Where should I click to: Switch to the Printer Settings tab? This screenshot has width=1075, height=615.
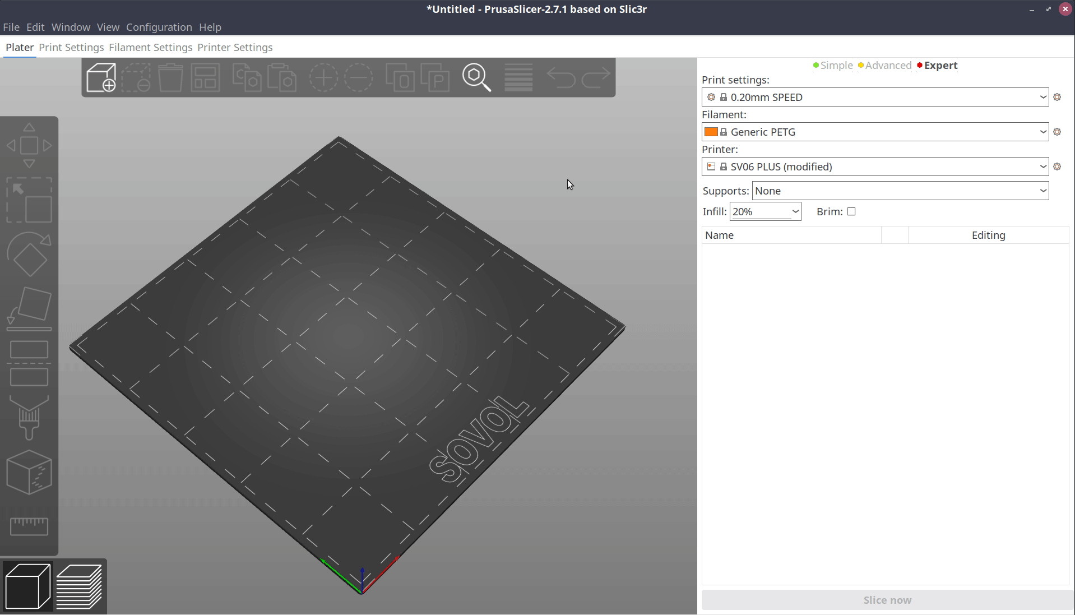click(x=235, y=47)
